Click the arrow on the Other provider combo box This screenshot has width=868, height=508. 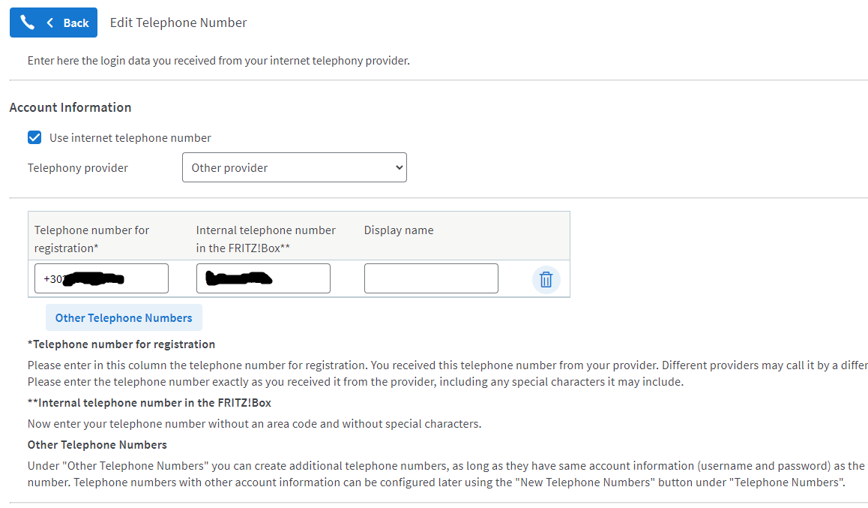(399, 167)
